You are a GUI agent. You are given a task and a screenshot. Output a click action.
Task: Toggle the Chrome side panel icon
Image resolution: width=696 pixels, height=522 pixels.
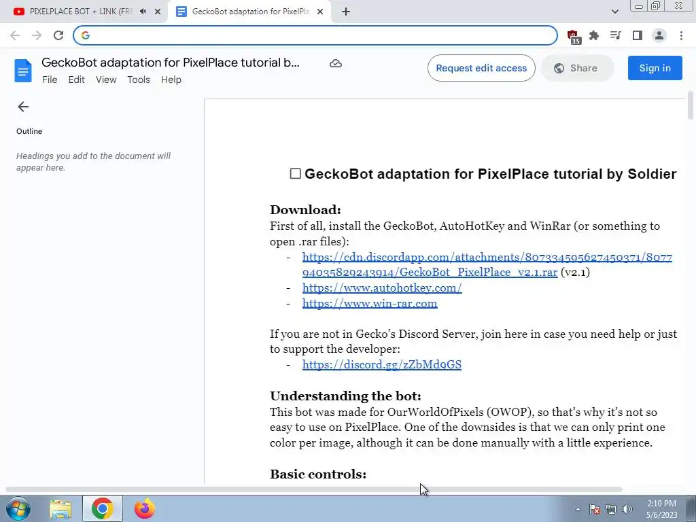[638, 35]
